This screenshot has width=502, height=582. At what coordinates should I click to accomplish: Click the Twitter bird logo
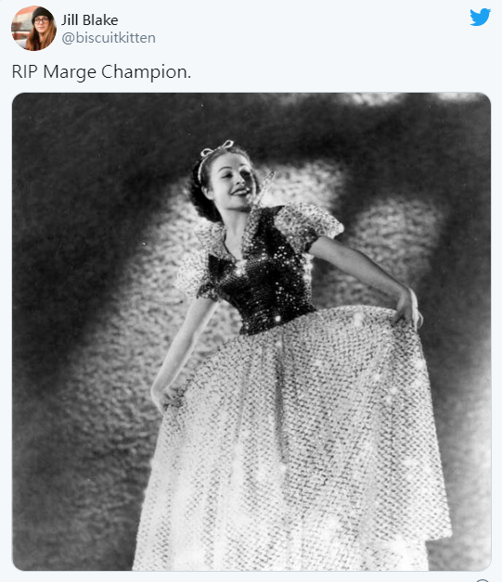pos(480,17)
